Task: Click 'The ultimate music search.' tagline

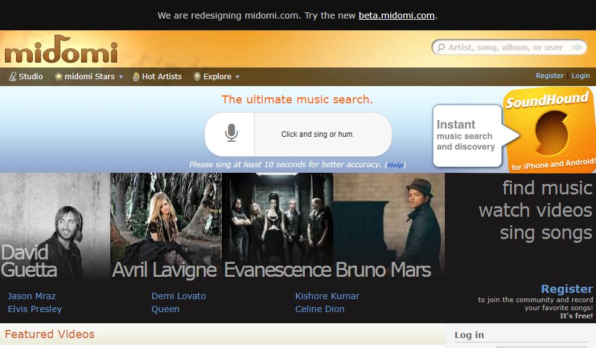Action: [x=297, y=100]
